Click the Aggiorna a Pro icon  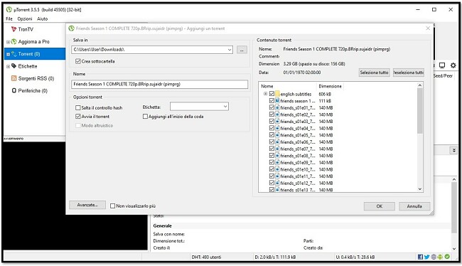[14, 41]
